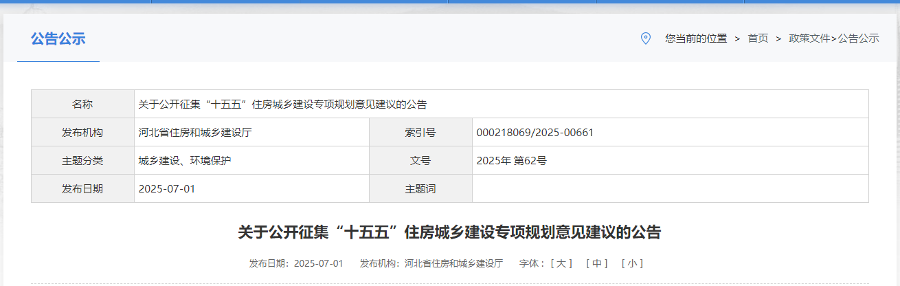This screenshot has width=900, height=286.
Task: Set font size to 小 (small)
Action: (632, 263)
